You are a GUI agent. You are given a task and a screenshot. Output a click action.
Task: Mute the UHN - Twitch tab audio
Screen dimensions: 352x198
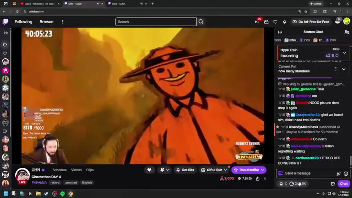coord(98,4)
